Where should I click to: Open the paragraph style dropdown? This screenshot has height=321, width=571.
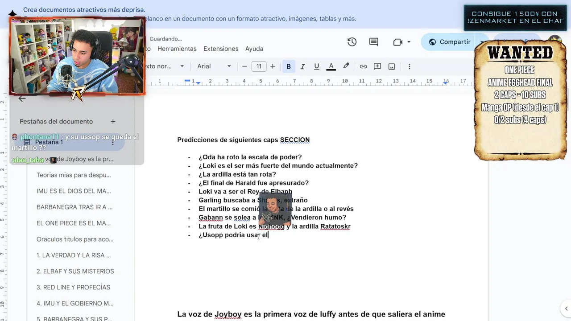pyautogui.click(x=164, y=66)
